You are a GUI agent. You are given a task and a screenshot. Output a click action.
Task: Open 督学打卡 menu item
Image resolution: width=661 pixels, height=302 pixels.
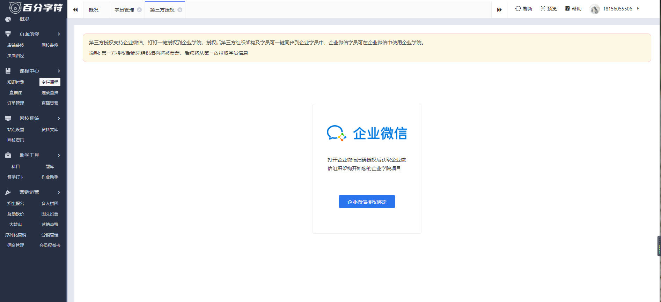[16, 177]
